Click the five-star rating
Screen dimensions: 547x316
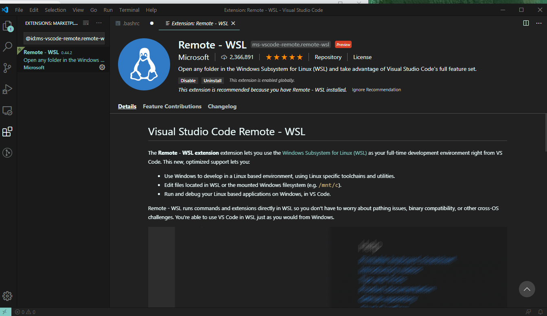pyautogui.click(x=284, y=57)
